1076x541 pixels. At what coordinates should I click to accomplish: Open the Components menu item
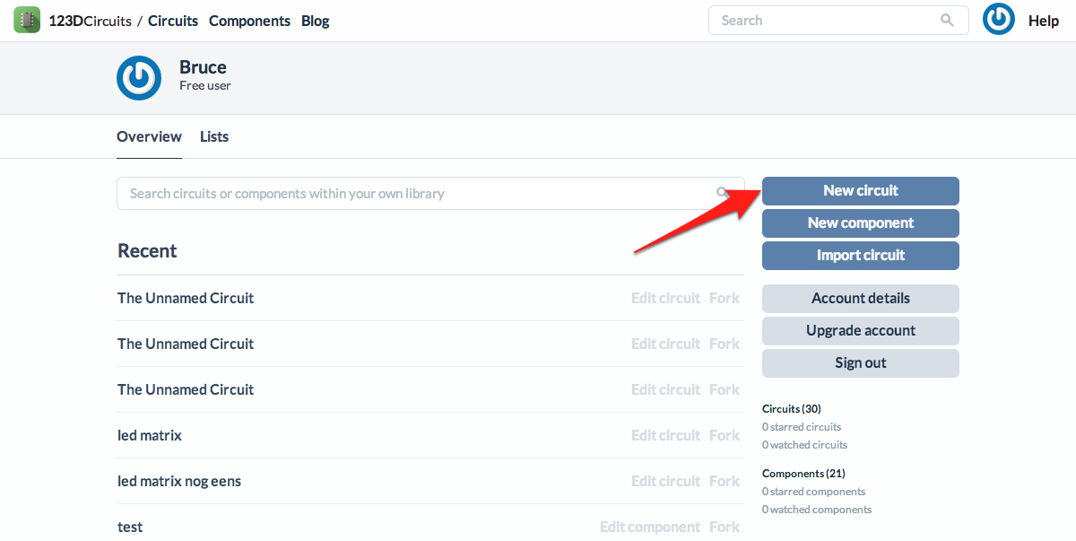click(x=249, y=21)
